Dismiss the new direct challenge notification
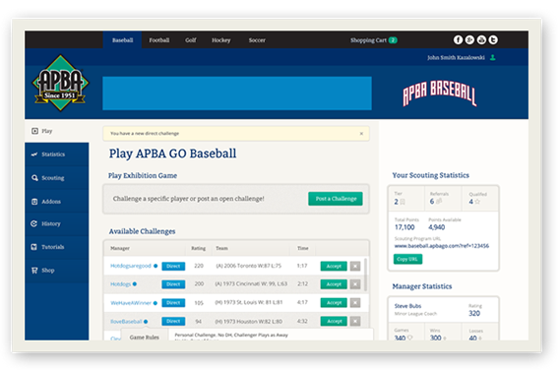The image size is (559, 370). [x=361, y=134]
